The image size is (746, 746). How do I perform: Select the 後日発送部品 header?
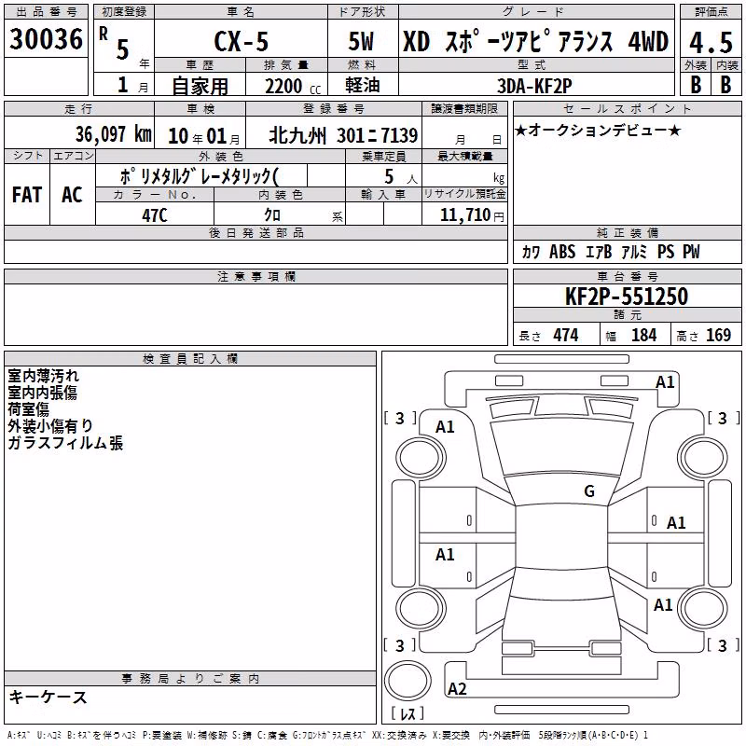coord(256,232)
